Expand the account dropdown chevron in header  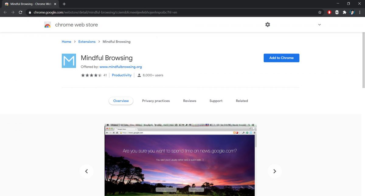319,25
